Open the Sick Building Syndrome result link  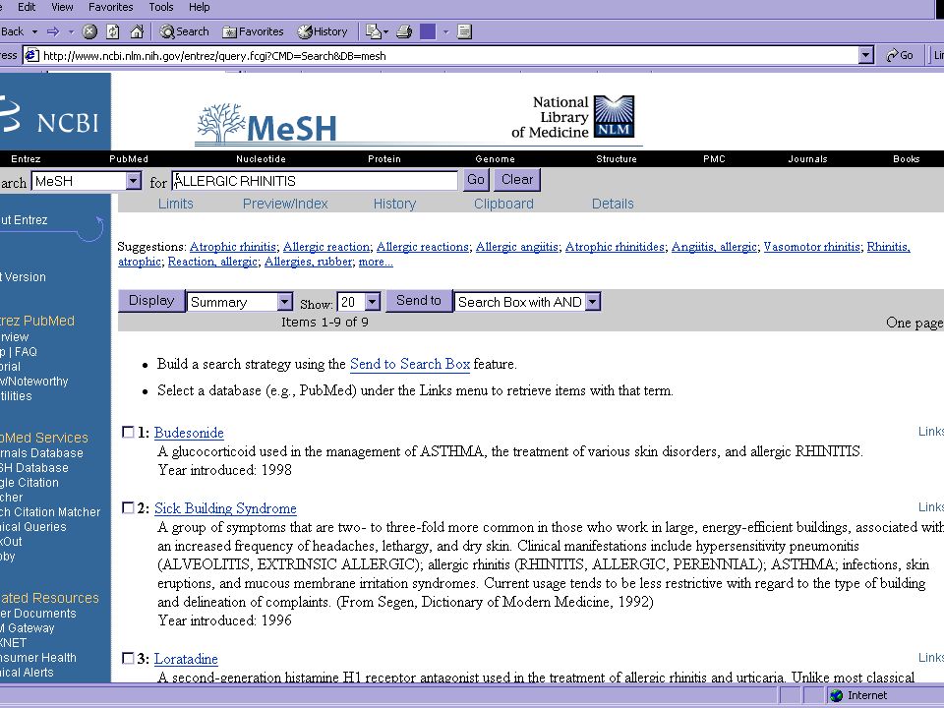pyautogui.click(x=225, y=508)
